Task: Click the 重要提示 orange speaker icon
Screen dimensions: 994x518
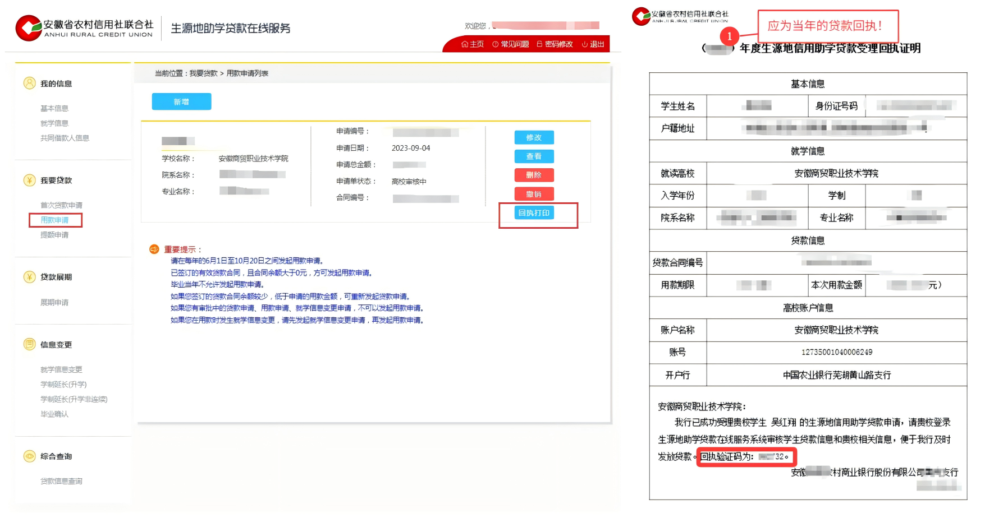Action: pos(154,249)
